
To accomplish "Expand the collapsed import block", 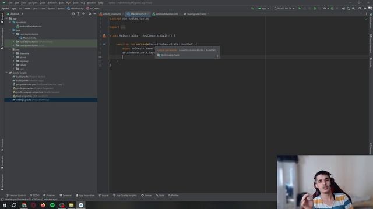I will [123, 27].
